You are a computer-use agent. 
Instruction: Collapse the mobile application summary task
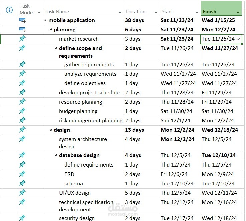point(45,20)
